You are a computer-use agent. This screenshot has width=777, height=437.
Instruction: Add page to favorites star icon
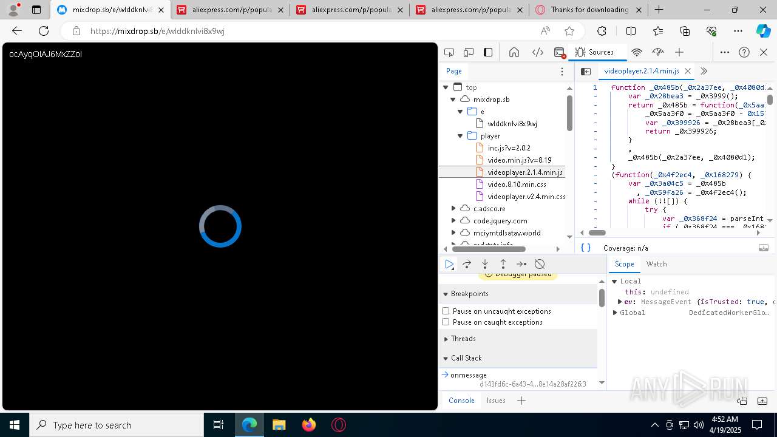[569, 31]
